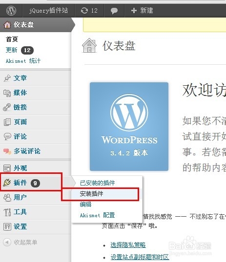
Task: Choose Akismet 配置 in plugins submenu
Action: coord(97,215)
